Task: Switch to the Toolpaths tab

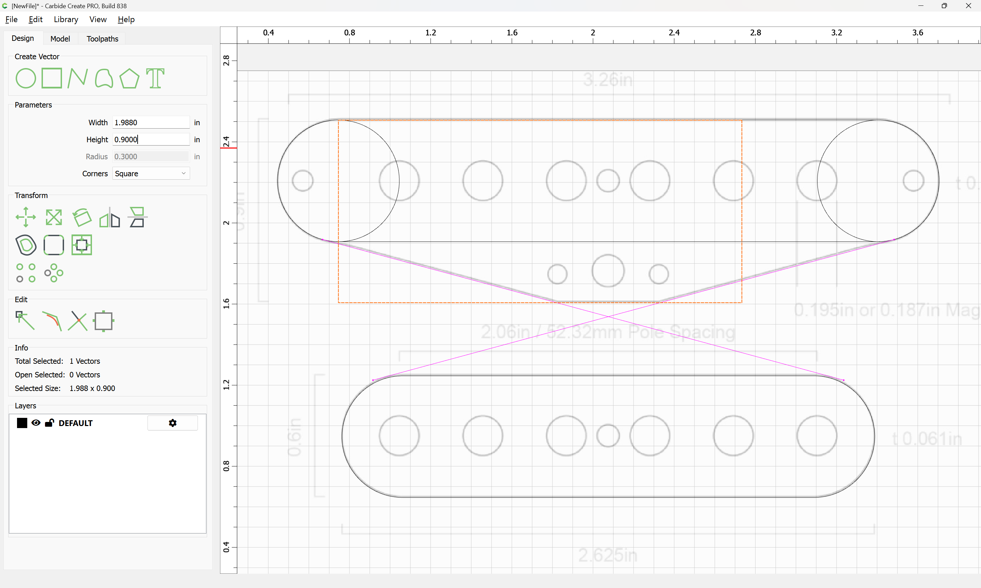Action: [102, 39]
